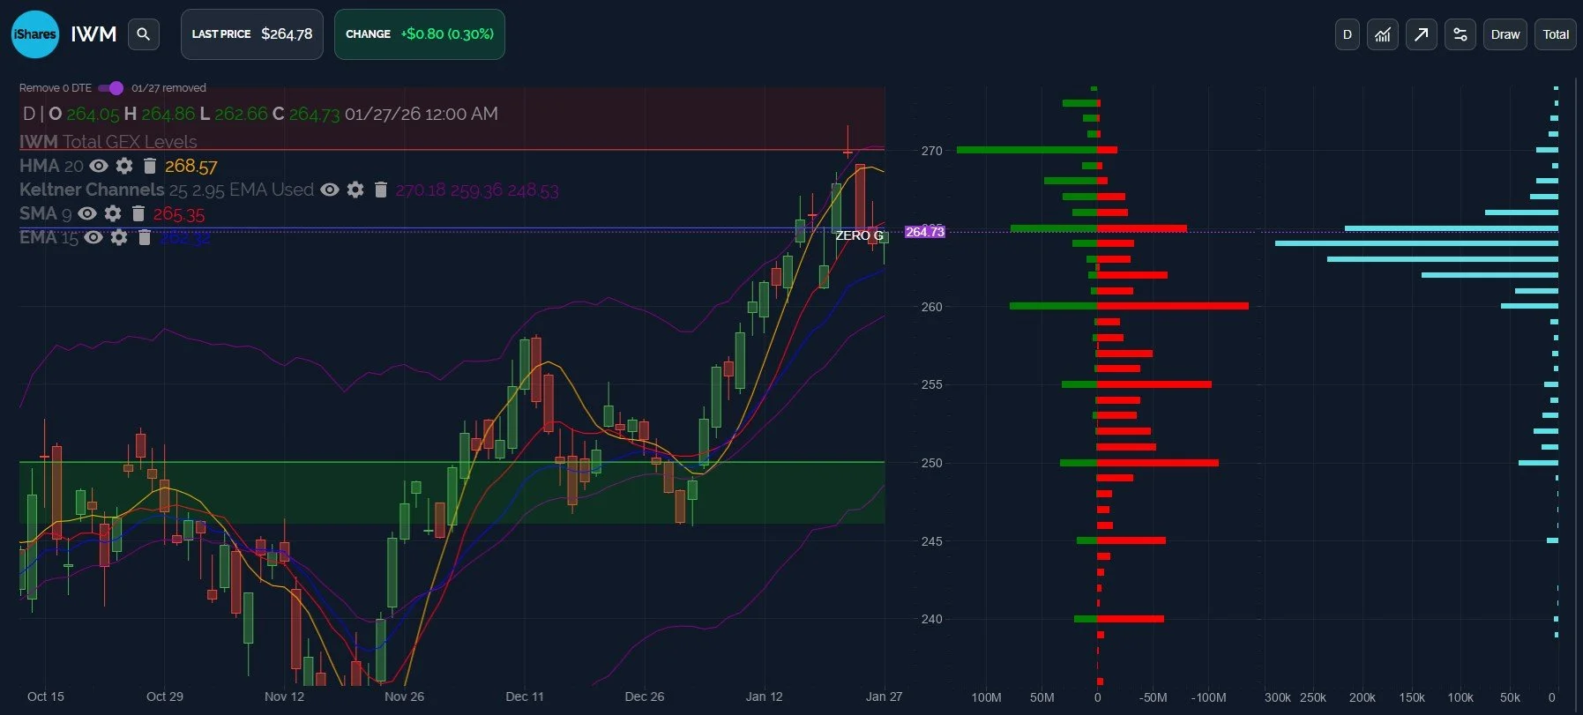Open SMA 9 settings gear

113,213
